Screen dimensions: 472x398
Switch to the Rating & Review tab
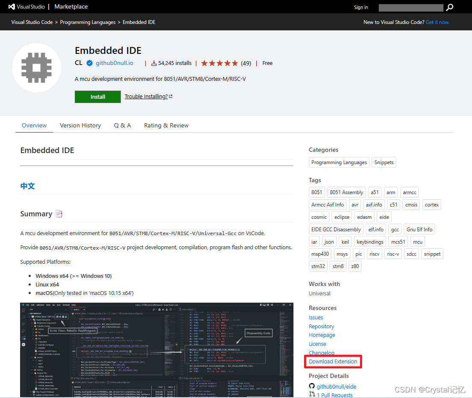(166, 125)
